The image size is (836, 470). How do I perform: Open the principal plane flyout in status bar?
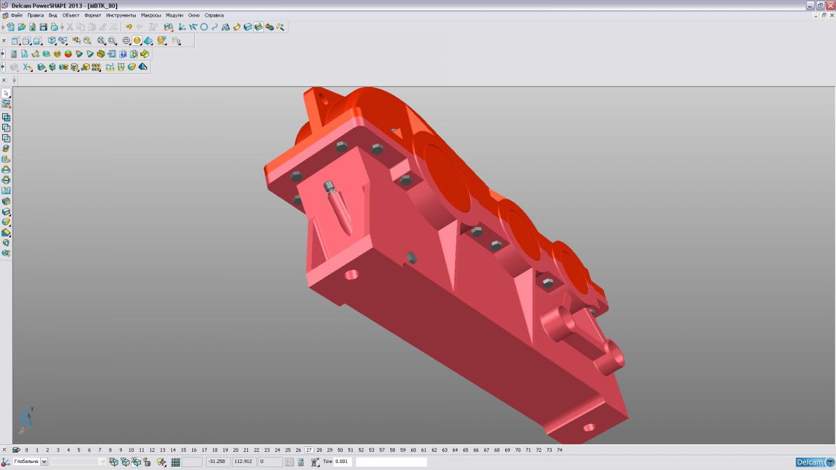(x=161, y=461)
